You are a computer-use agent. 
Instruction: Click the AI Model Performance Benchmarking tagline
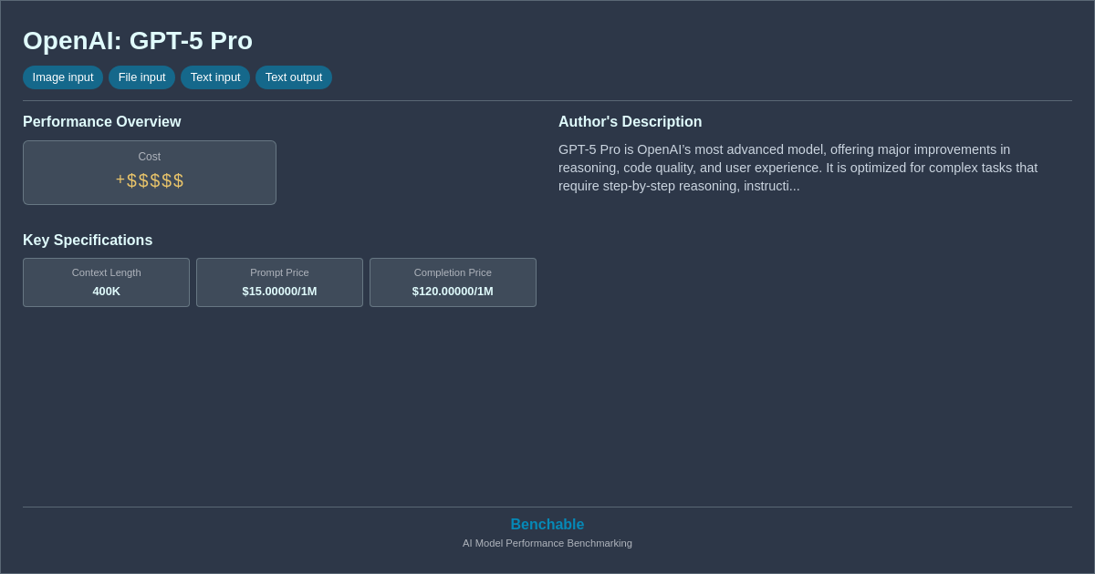(547, 543)
